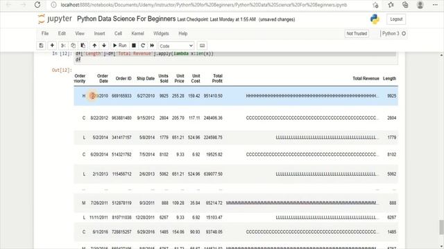444x249 pixels.
Task: Click Order ID cell 512878119
Action: tap(122, 203)
